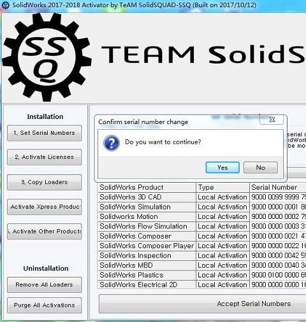
Task: Click the 2. Activate Licenses button
Action: (44, 157)
